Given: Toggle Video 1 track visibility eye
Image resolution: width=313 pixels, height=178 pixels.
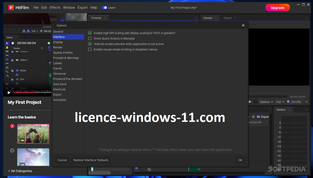Looking at the screenshot, I should click(17, 60).
